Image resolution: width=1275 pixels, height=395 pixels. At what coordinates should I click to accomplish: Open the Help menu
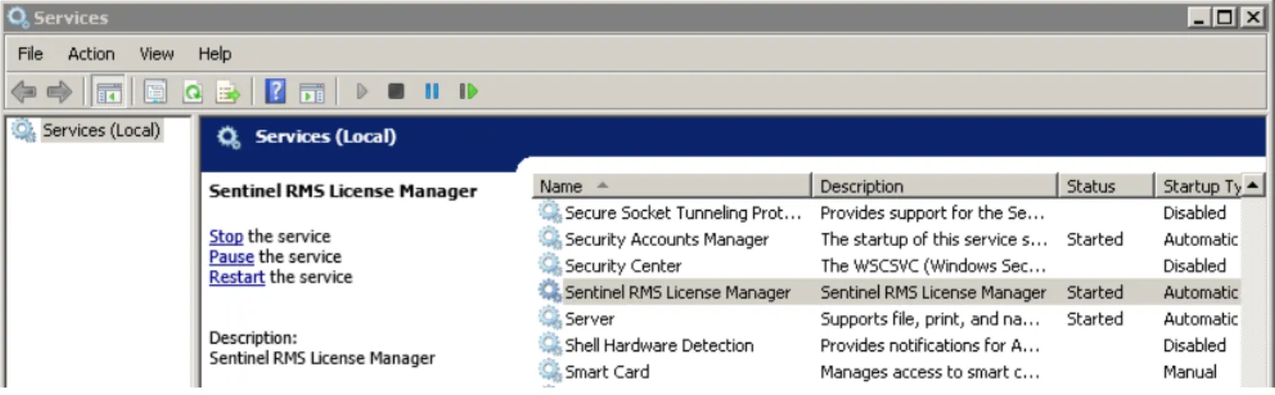214,54
